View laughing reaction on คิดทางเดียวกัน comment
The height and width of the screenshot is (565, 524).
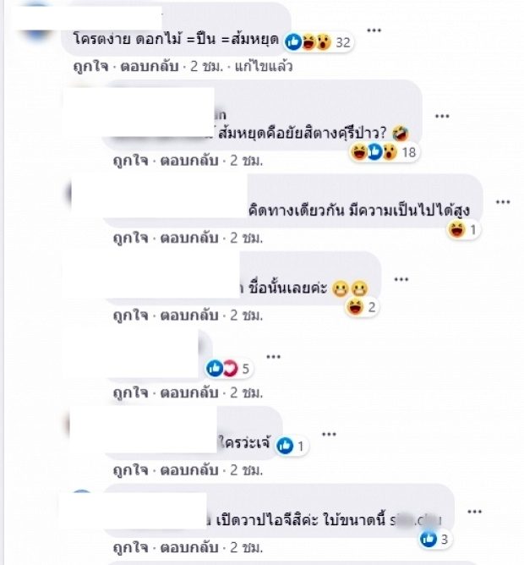click(x=463, y=229)
